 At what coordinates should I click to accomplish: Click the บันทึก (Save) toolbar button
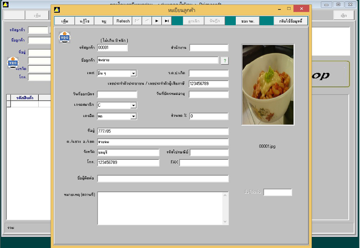click(215, 21)
